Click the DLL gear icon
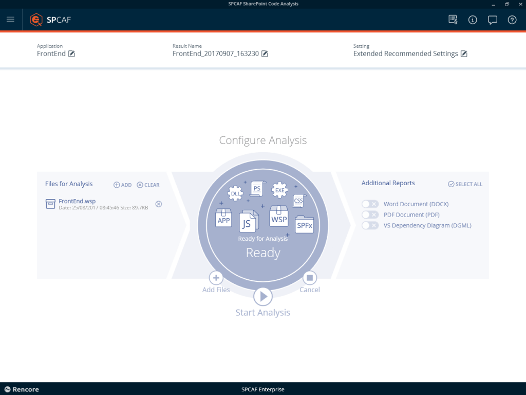Screen dimensions: 526x395 pyautogui.click(x=235, y=193)
